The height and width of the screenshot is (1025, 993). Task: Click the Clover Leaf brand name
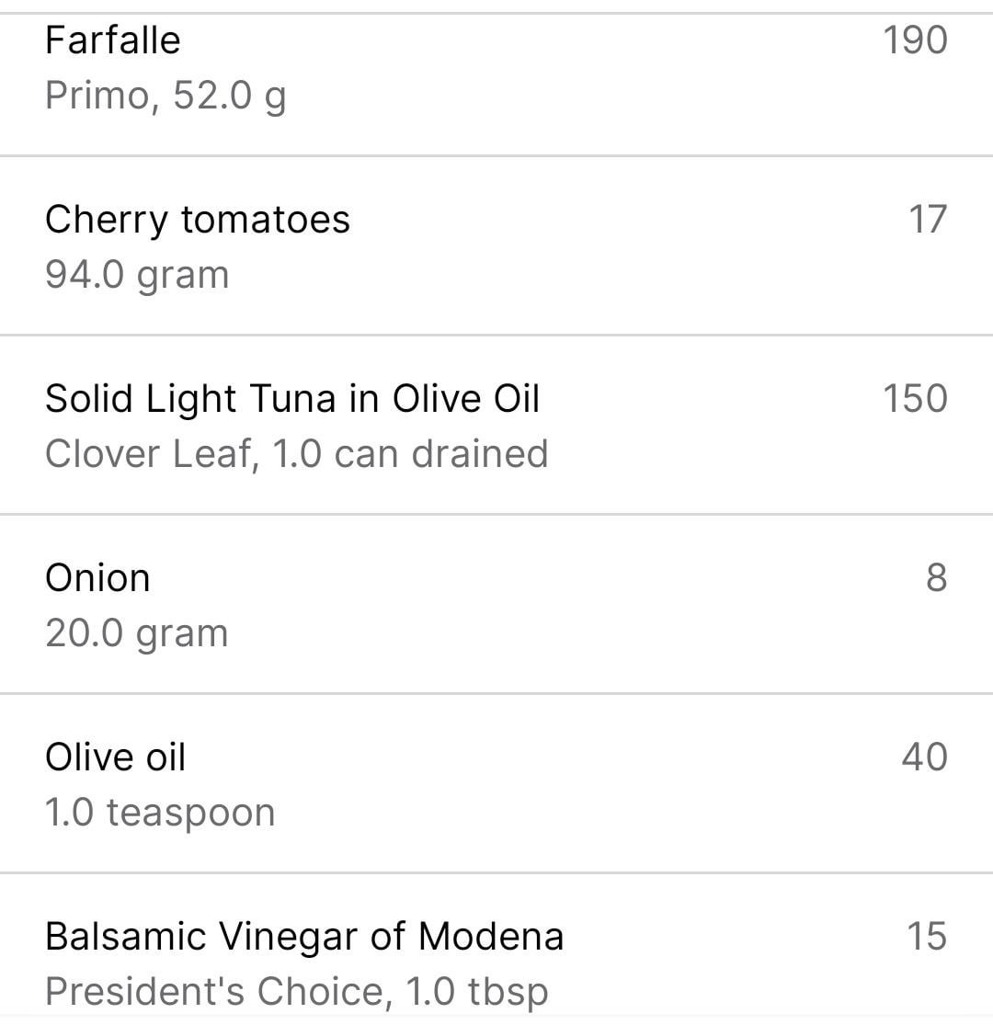[149, 454]
